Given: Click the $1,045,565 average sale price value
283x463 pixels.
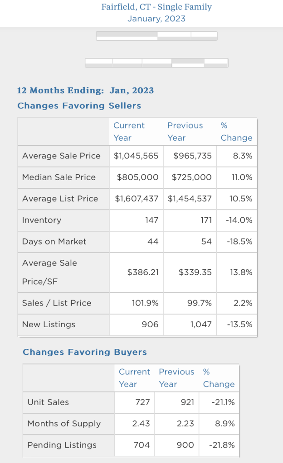Looking at the screenshot, I should [136, 156].
